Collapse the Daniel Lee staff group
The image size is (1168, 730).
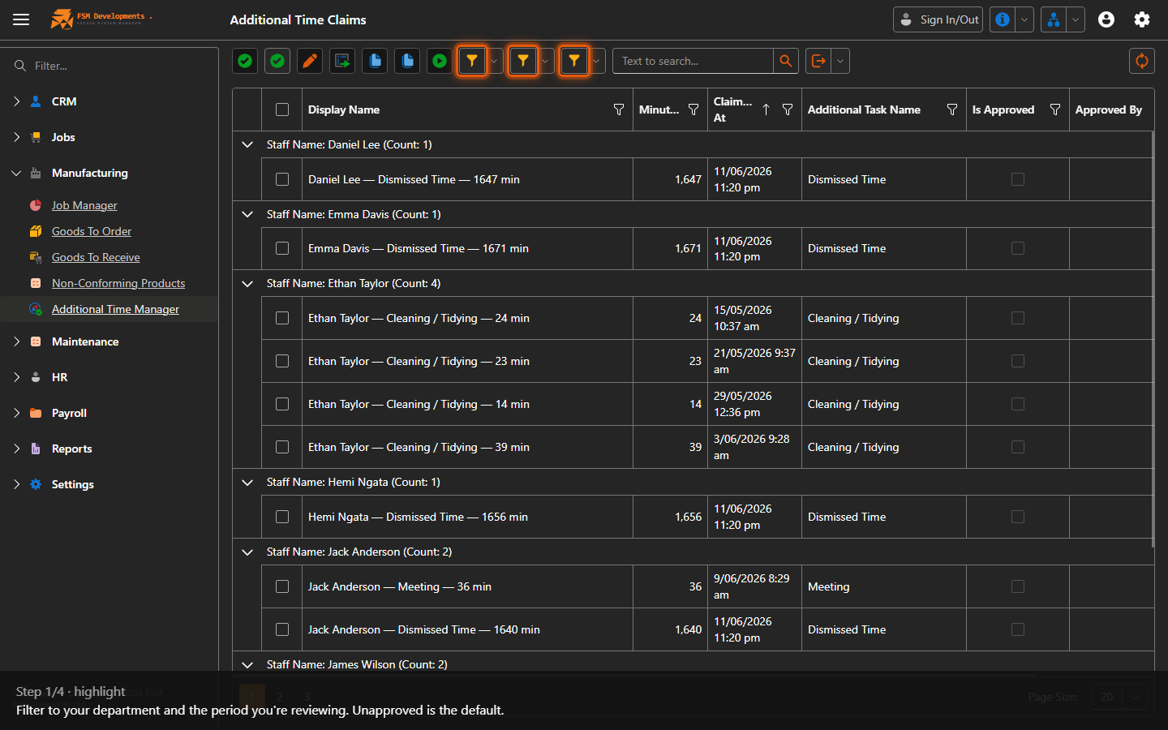coord(247,144)
